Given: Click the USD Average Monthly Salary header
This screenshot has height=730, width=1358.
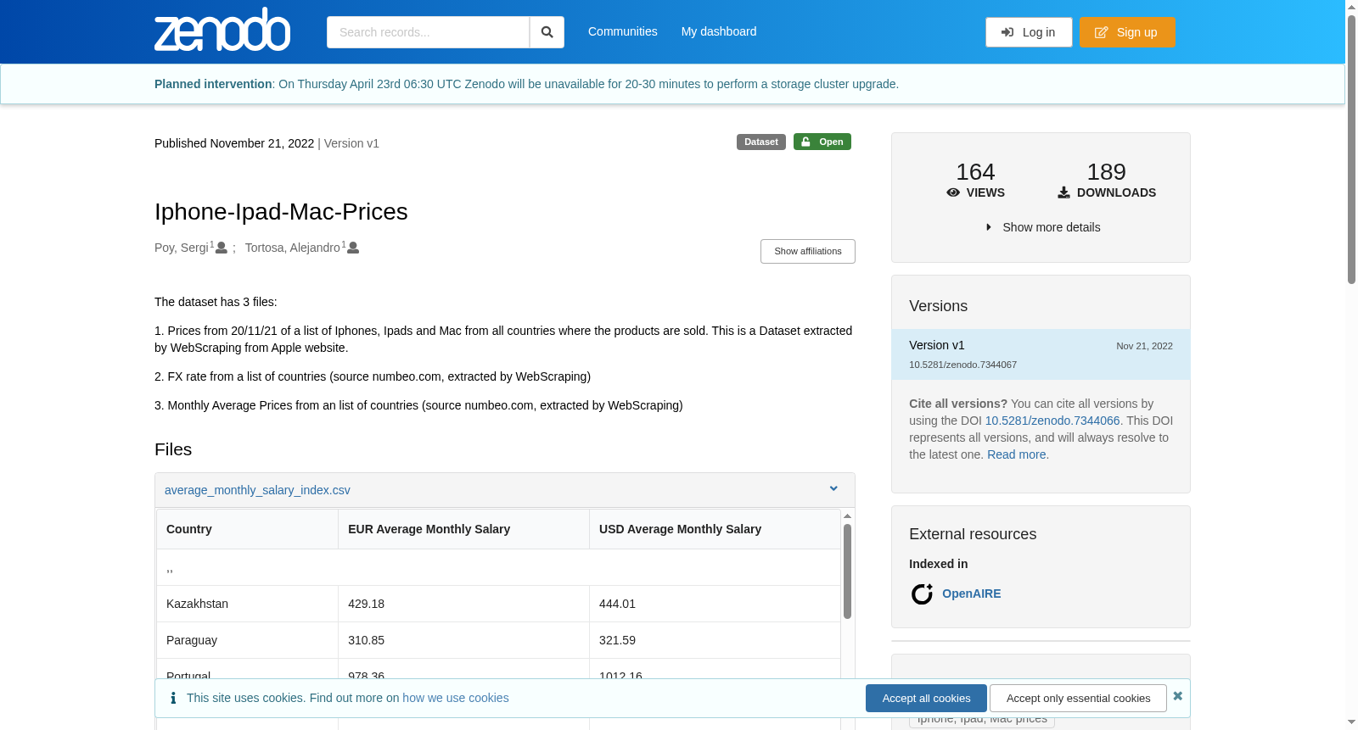Looking at the screenshot, I should [715, 529].
